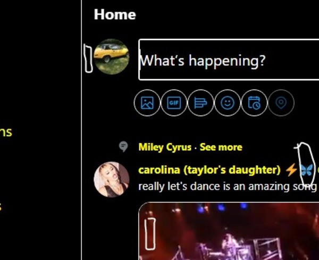Open the emoji smiley picker
The image size is (319, 260).
pos(228,103)
